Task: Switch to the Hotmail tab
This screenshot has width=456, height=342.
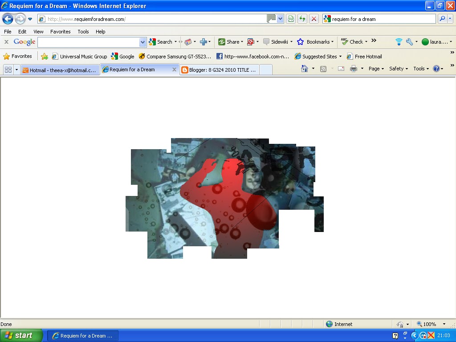Action: click(x=60, y=70)
